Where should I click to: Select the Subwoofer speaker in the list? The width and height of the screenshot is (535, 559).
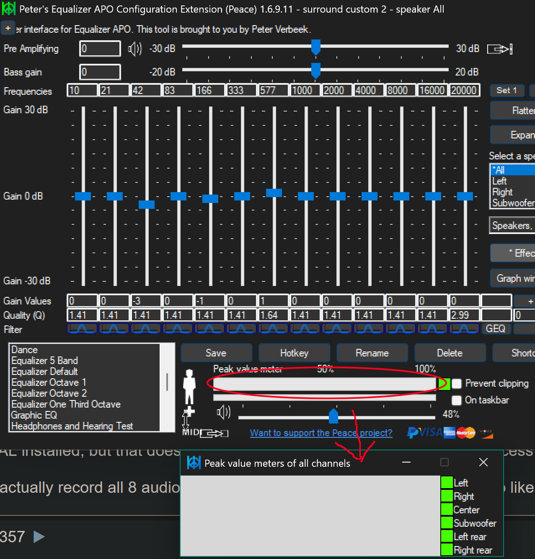[x=513, y=203]
